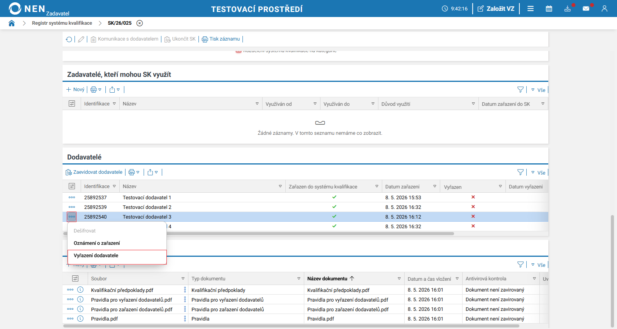Click the Založit VZ button
617x329 pixels.
pos(496,8)
